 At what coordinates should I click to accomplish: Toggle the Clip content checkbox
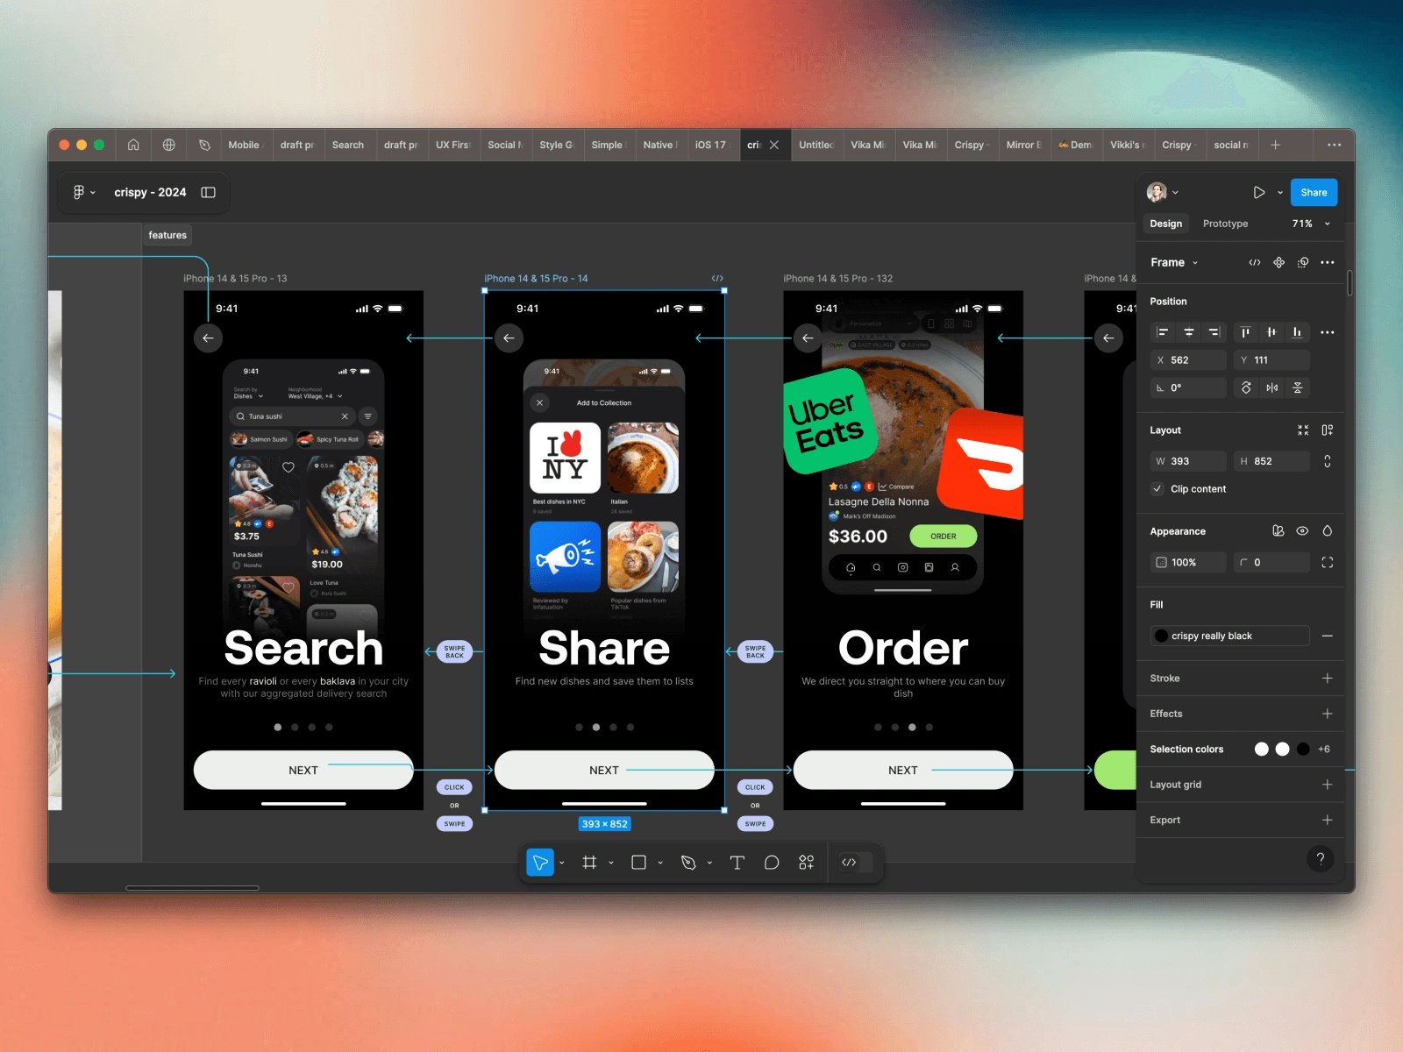(1157, 489)
